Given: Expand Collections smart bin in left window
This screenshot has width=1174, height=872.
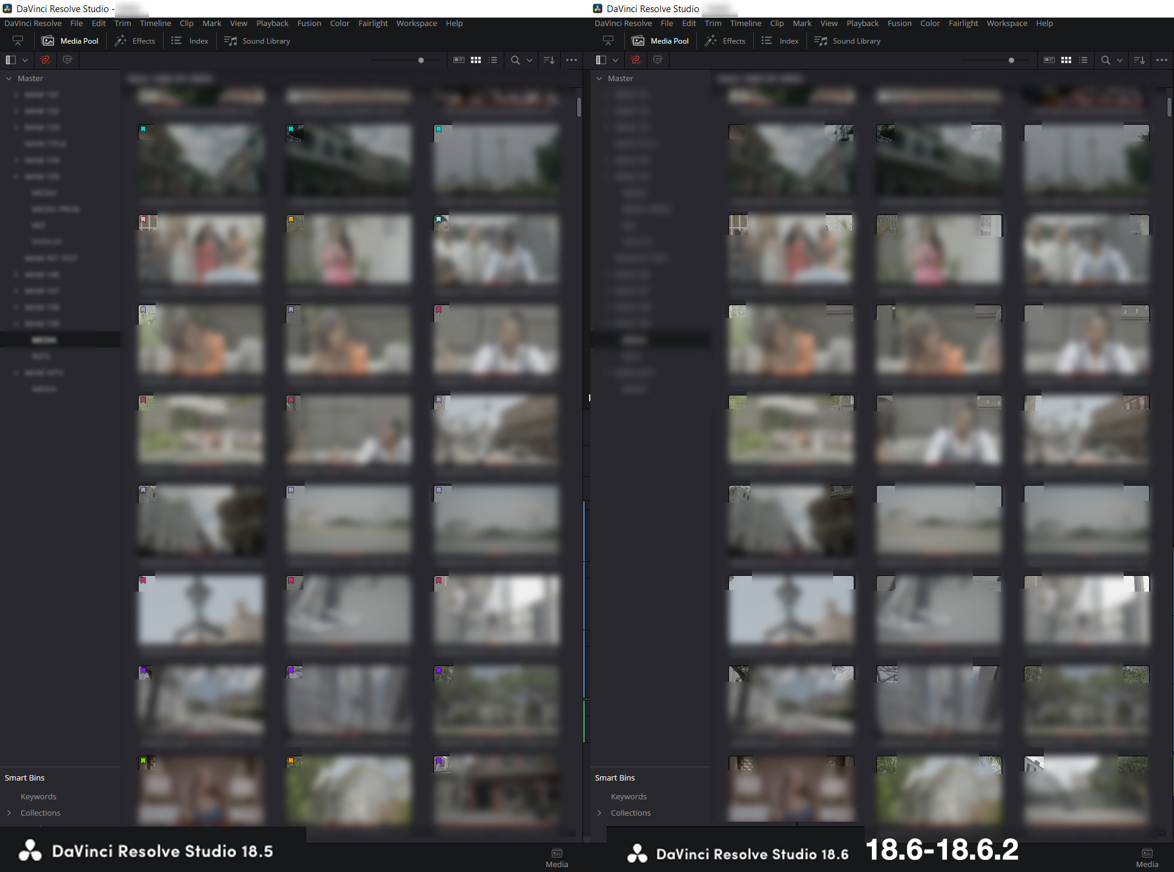Looking at the screenshot, I should click(9, 813).
